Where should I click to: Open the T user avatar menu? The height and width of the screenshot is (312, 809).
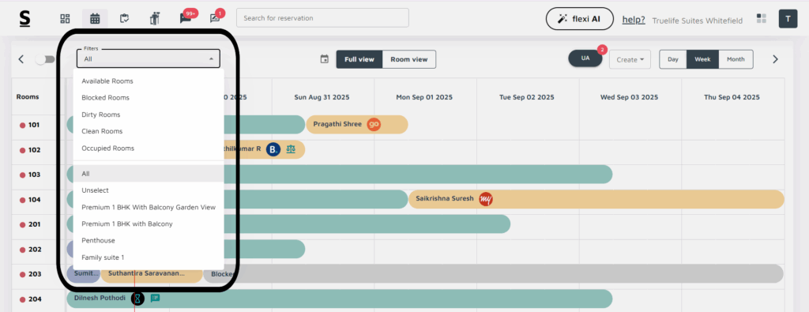(x=788, y=19)
